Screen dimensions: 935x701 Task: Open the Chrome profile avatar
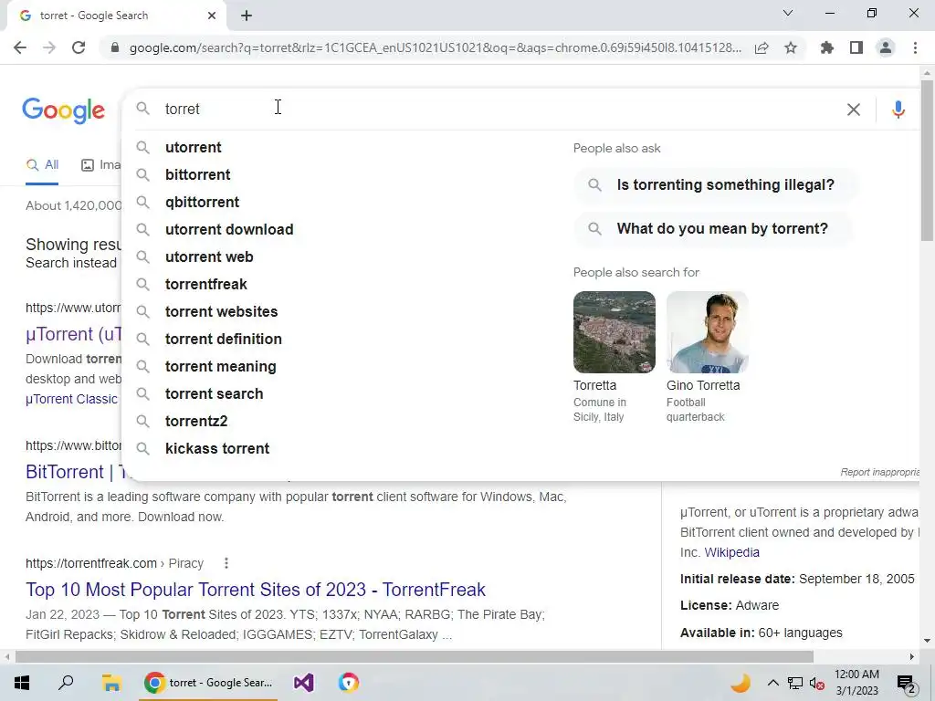[886, 47]
